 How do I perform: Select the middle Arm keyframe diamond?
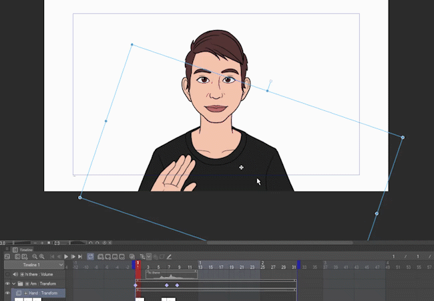[167, 285]
